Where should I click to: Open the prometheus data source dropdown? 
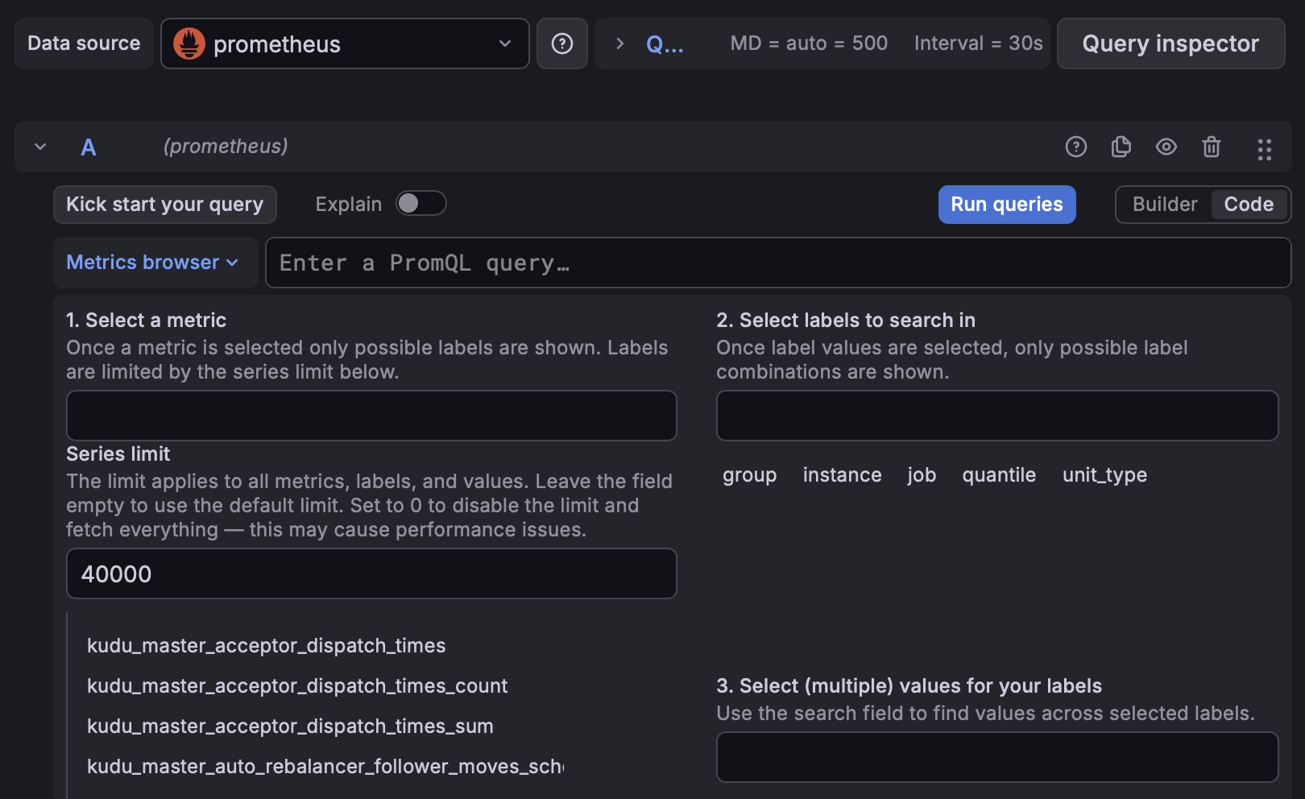click(x=345, y=43)
